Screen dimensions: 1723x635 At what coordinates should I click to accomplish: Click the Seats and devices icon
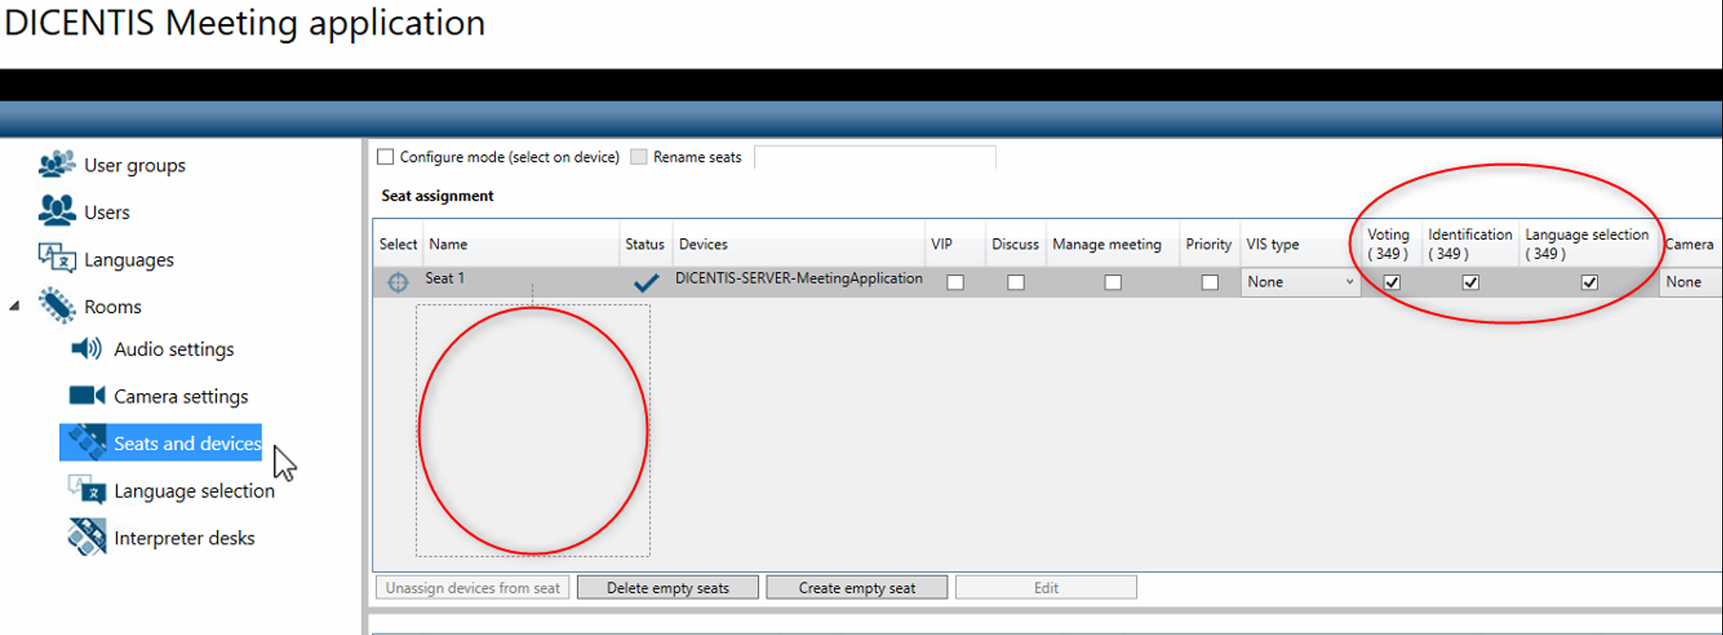[x=87, y=442]
